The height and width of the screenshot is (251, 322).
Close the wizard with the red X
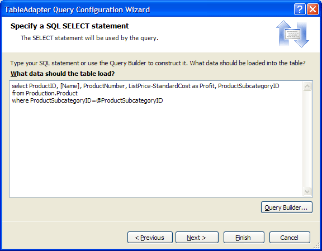[x=312, y=9]
